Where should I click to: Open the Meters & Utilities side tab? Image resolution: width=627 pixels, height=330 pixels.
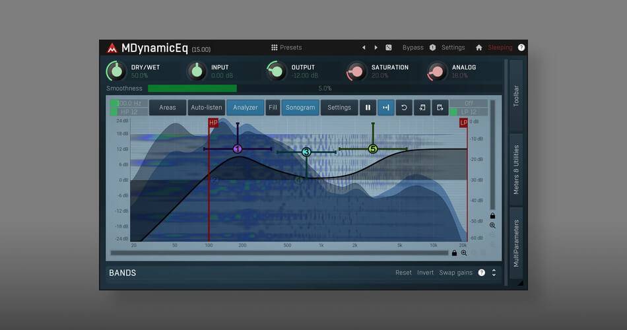point(516,170)
